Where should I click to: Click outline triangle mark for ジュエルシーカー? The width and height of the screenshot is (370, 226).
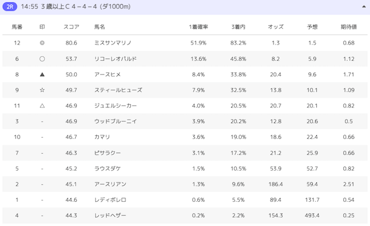(42, 106)
